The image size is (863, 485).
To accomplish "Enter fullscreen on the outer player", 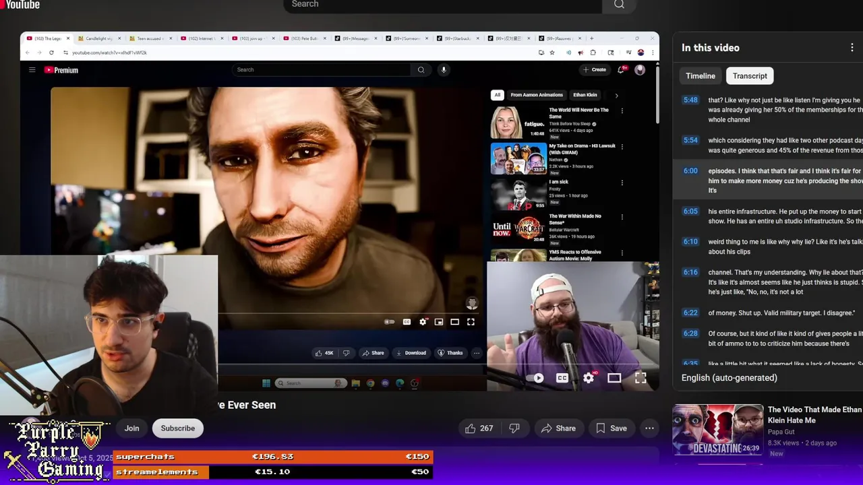I will (x=641, y=378).
